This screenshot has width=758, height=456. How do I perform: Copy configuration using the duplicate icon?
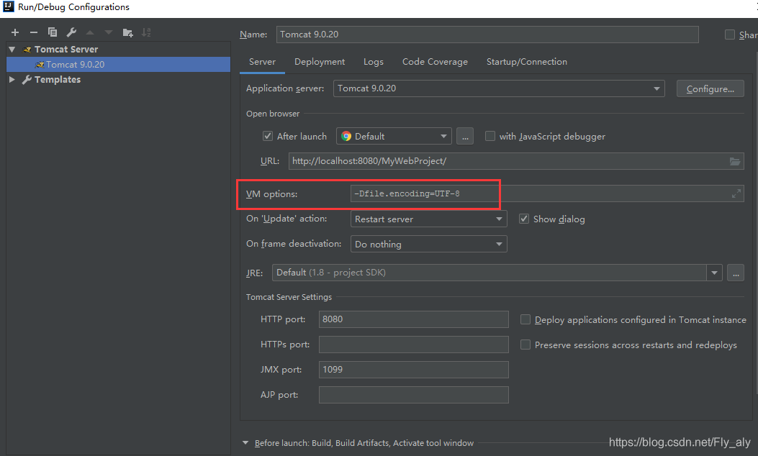pos(53,32)
